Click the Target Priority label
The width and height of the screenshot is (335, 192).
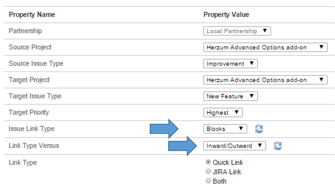(x=29, y=112)
